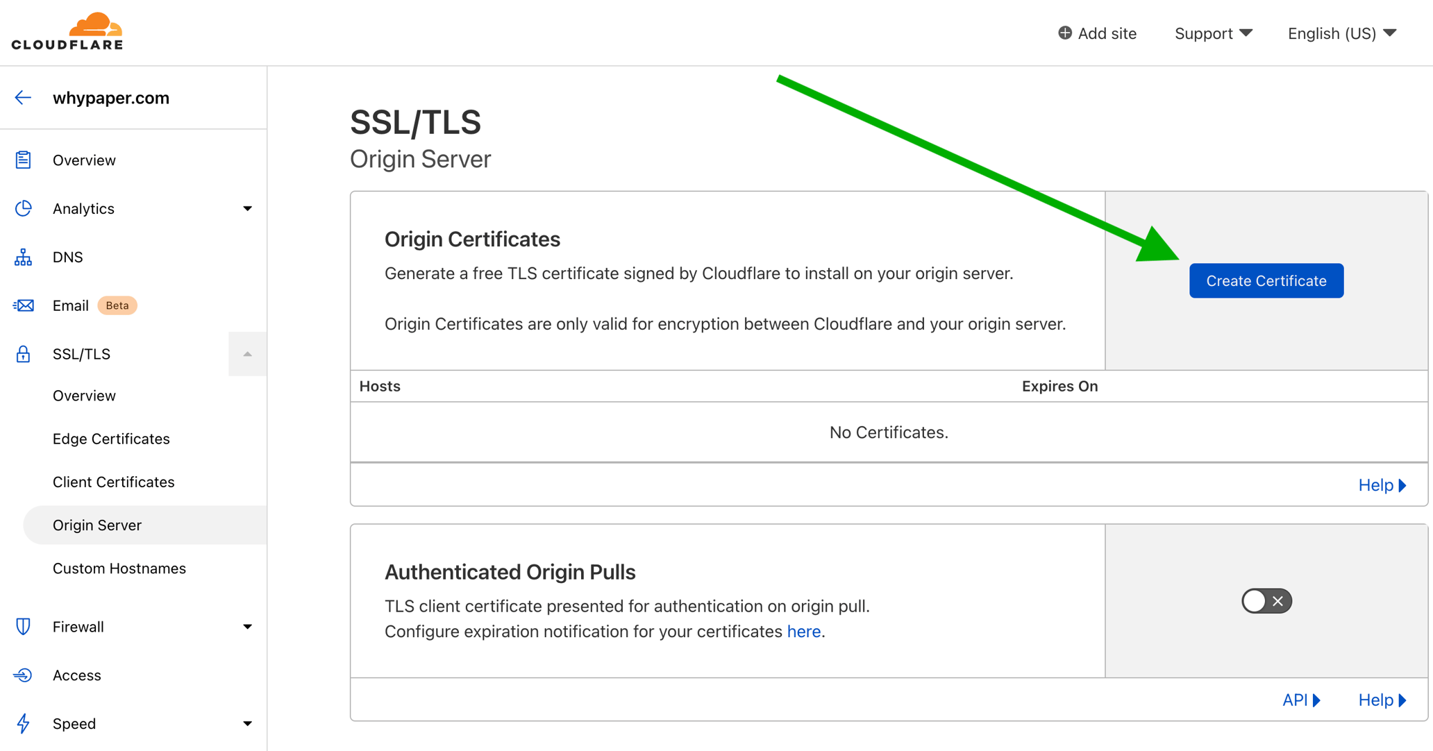Open Email Beta via envelope icon
The height and width of the screenshot is (751, 1433).
pyautogui.click(x=23, y=305)
